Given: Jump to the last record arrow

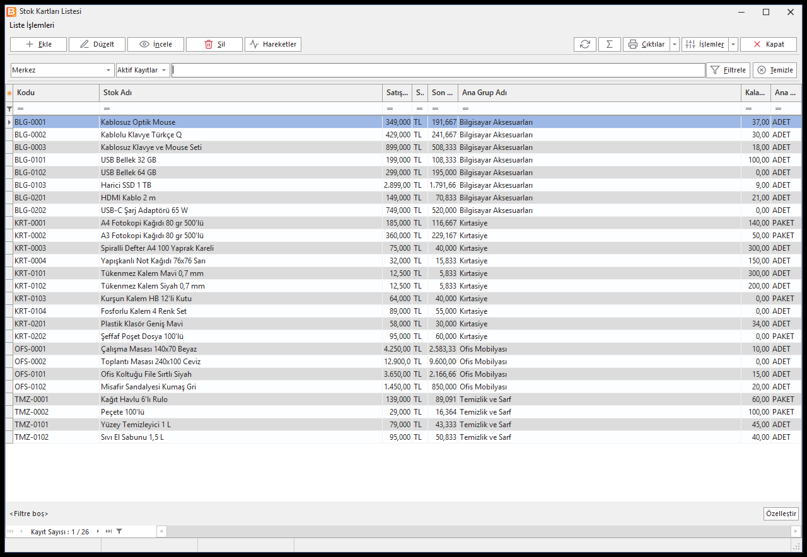Looking at the screenshot, I should point(108,532).
